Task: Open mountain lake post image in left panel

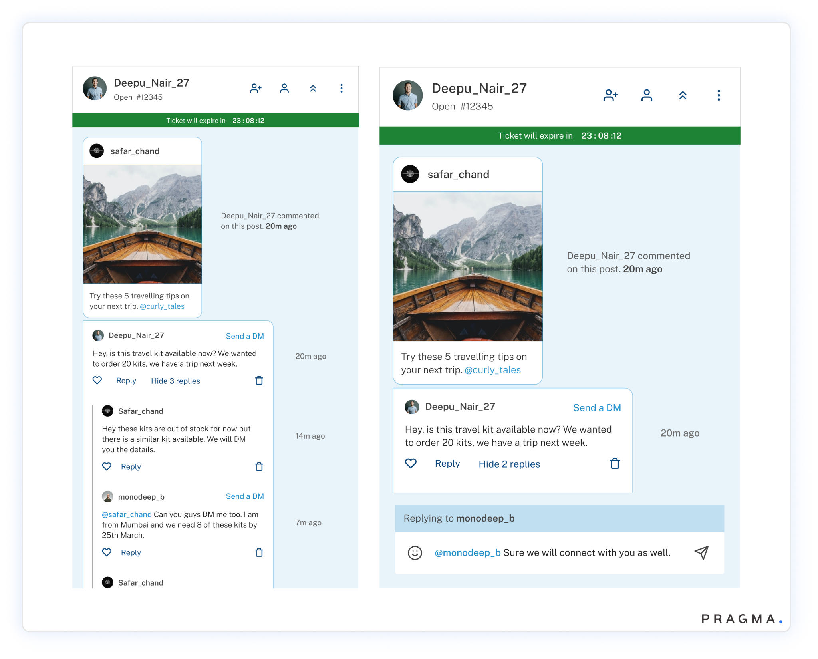Action: click(x=143, y=224)
